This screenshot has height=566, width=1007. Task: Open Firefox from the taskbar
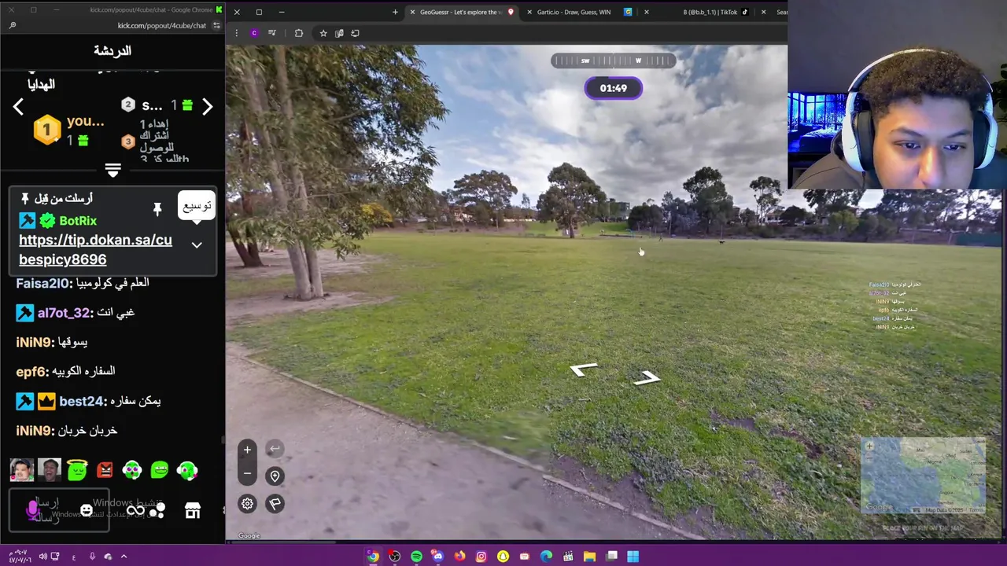tap(459, 557)
